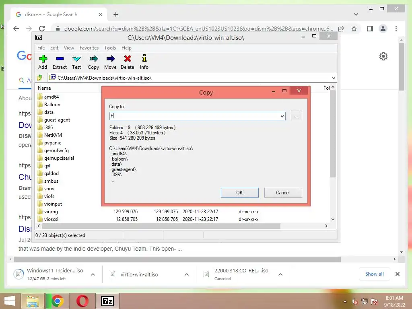Open the virtio-win-alt.iso downloaded file
412x309 pixels.
(139, 274)
